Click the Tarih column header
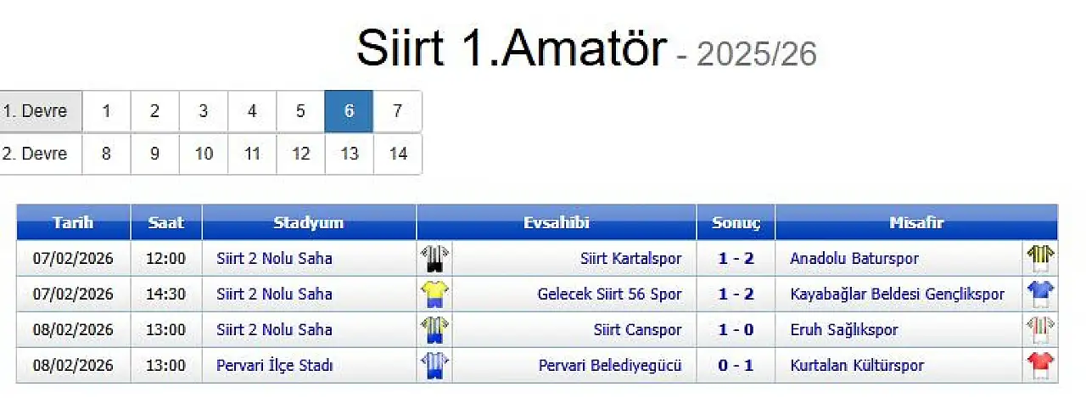The image size is (1086, 398). pos(73,223)
